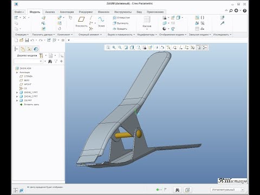Repaint the graphics window
This screenshot has width=260, height=195.
126,48
